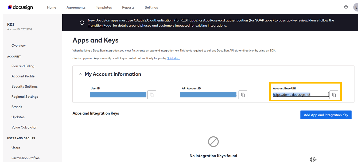Copy the Account Base URI
Screen dimensions: 358x162
(334, 95)
